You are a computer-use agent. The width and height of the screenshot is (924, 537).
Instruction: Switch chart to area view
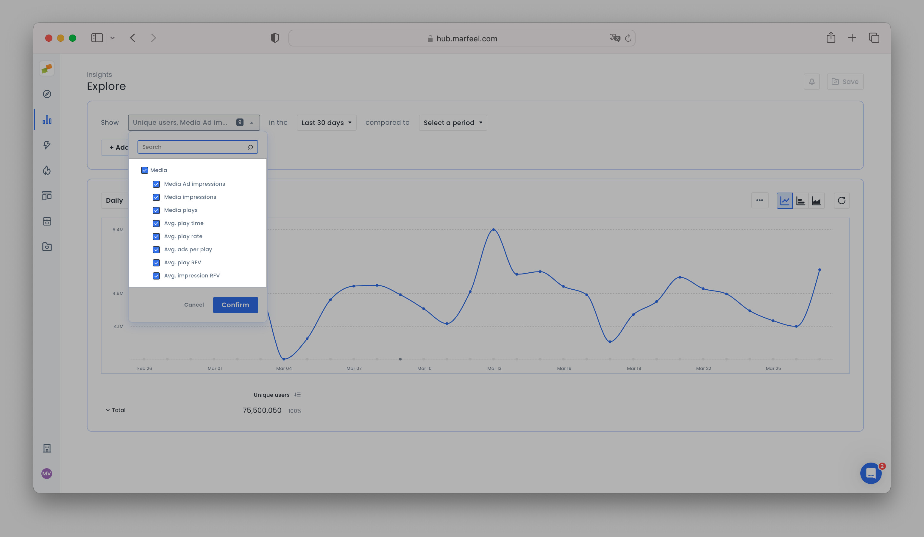tap(817, 201)
